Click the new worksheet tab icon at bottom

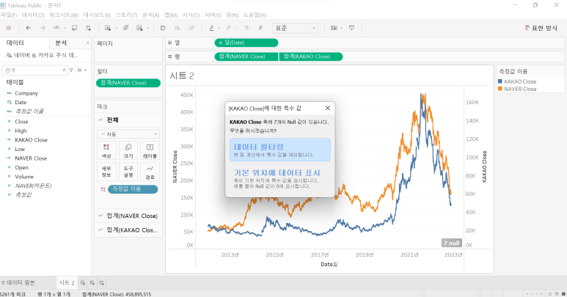pyautogui.click(x=83, y=282)
